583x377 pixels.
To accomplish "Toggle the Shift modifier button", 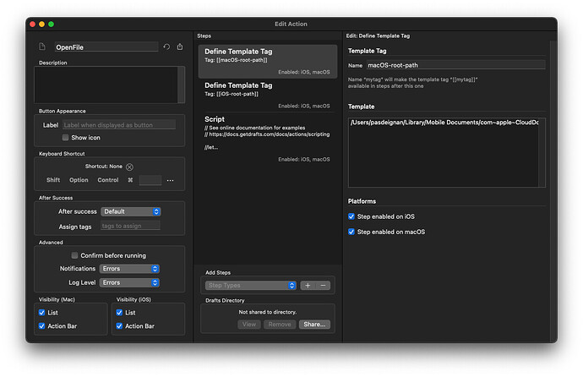I will (x=53, y=180).
